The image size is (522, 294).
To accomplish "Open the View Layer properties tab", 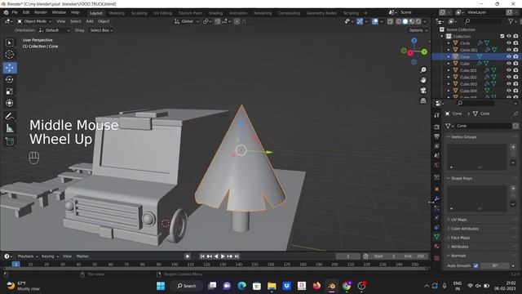I will tap(437, 146).
